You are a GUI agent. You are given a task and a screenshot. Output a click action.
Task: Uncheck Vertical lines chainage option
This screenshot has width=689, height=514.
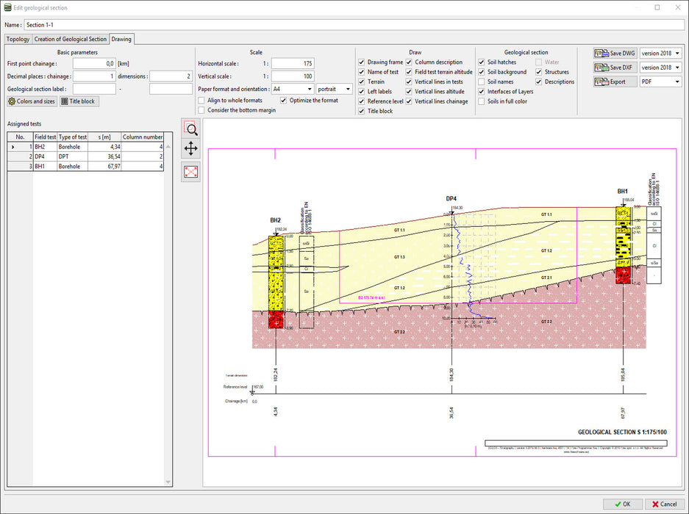pyautogui.click(x=410, y=101)
